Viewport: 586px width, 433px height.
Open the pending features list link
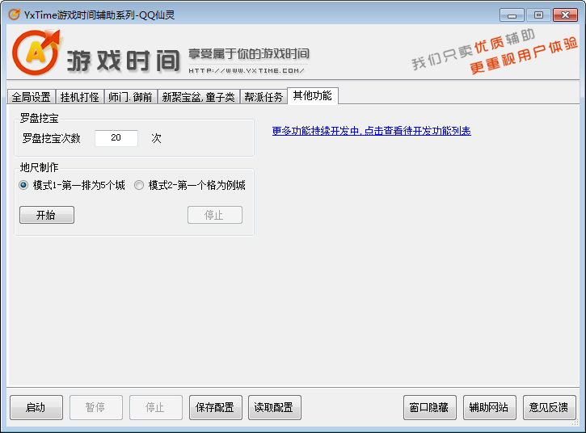[371, 131]
